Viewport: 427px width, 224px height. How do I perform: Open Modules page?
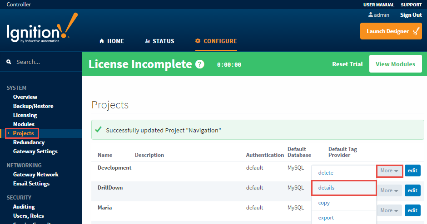(24, 124)
